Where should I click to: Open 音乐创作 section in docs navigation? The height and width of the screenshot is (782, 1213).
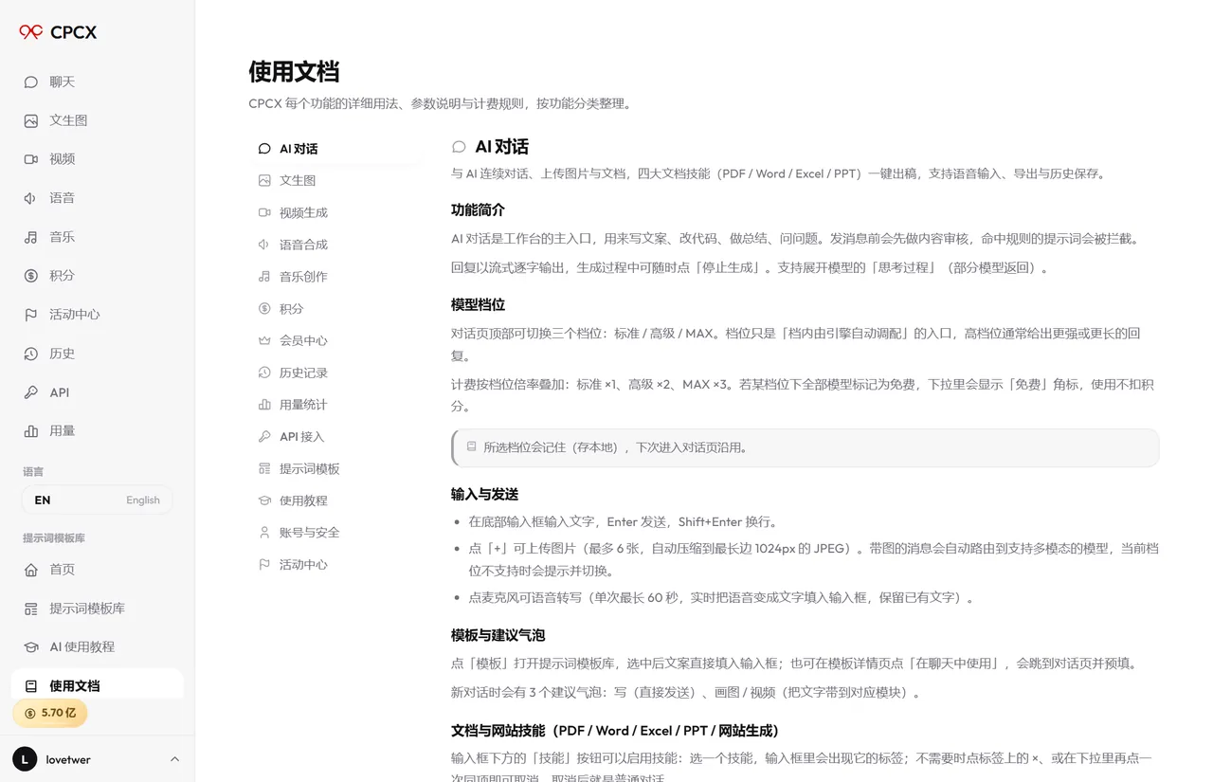coord(336,277)
